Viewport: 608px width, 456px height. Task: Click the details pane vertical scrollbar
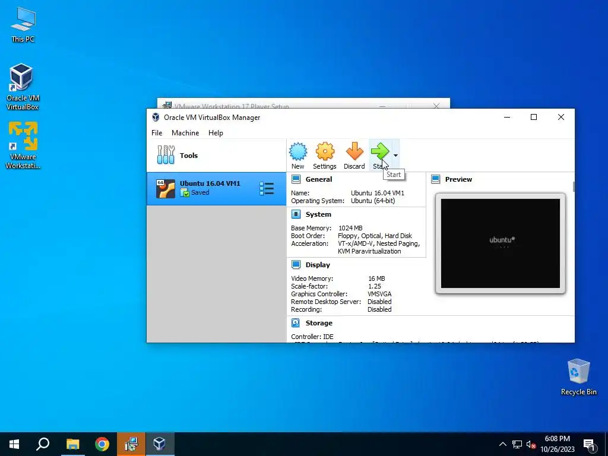click(574, 186)
